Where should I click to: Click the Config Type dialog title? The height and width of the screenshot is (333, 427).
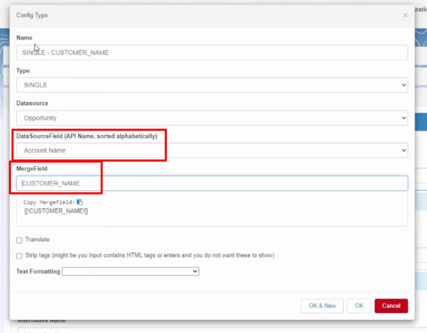tap(32, 15)
